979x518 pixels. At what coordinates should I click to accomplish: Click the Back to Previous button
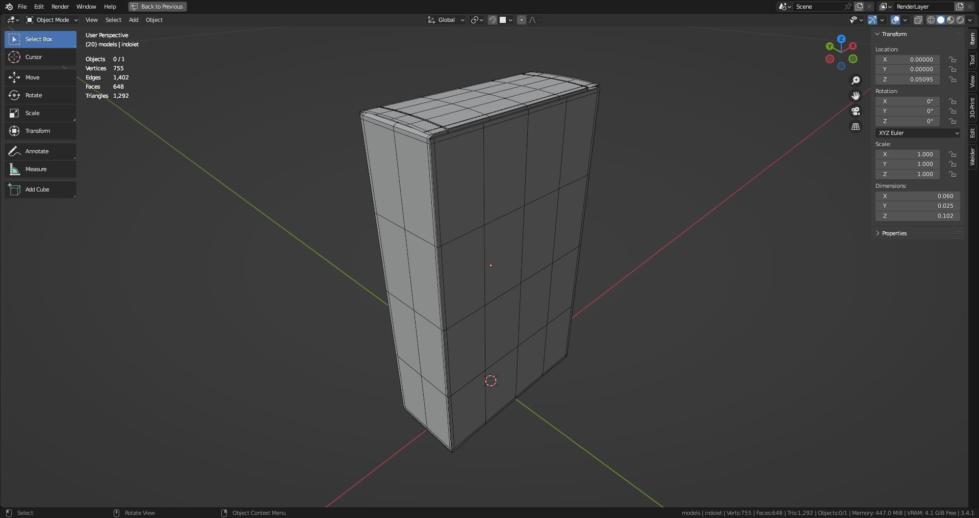tap(158, 7)
